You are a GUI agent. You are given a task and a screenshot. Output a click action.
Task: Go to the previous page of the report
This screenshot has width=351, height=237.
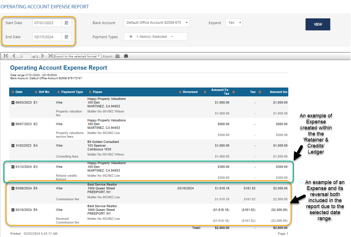(14, 56)
